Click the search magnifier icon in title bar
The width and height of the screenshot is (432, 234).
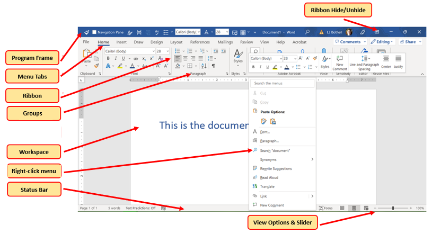click(x=307, y=32)
